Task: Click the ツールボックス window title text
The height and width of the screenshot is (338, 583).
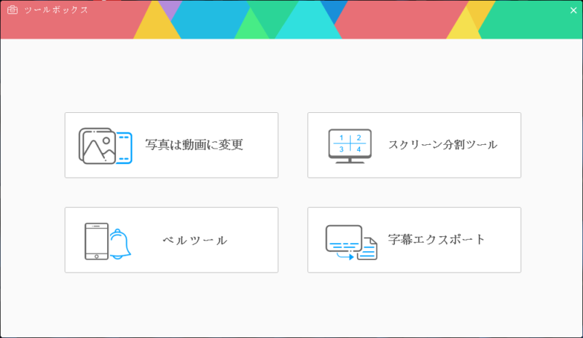Action: pos(56,10)
